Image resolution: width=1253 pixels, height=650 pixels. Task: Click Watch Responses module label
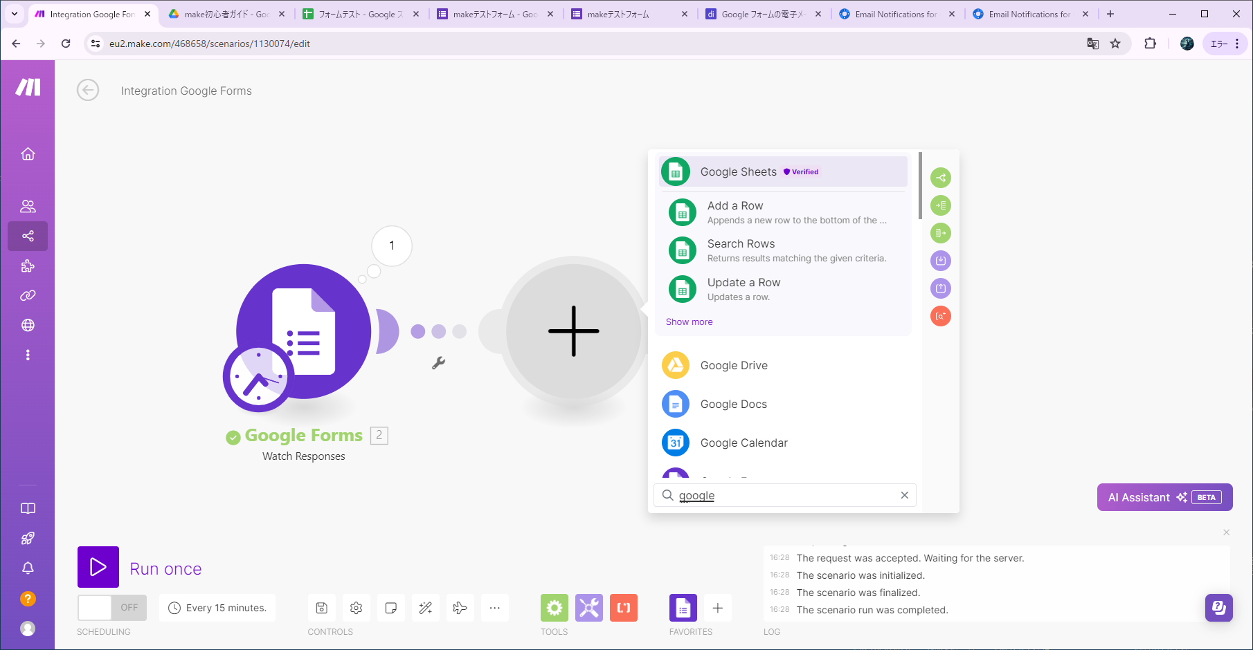[x=303, y=456]
